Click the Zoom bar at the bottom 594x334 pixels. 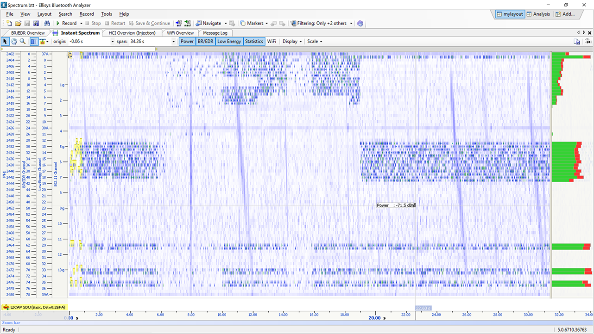point(297,323)
